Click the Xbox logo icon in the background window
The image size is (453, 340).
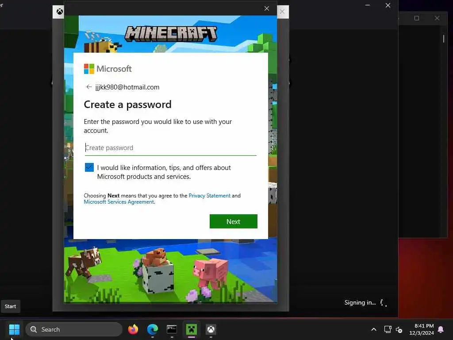coord(60,12)
